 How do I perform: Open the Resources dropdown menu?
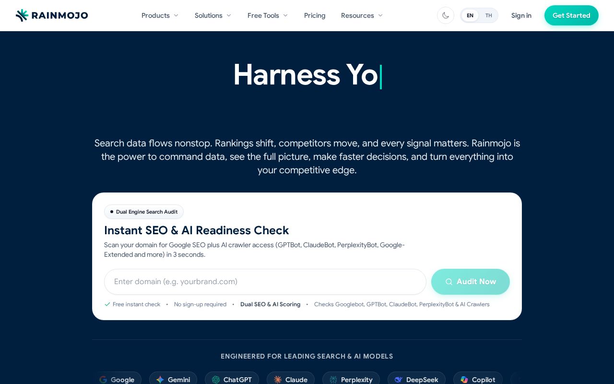362,15
